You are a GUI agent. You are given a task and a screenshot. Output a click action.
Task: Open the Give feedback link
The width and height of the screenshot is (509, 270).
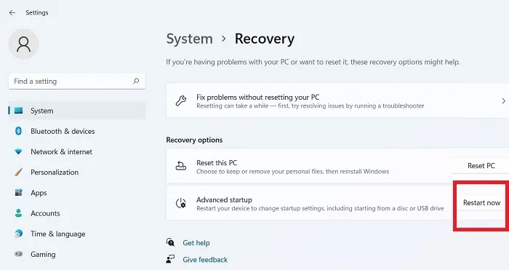[x=205, y=260]
